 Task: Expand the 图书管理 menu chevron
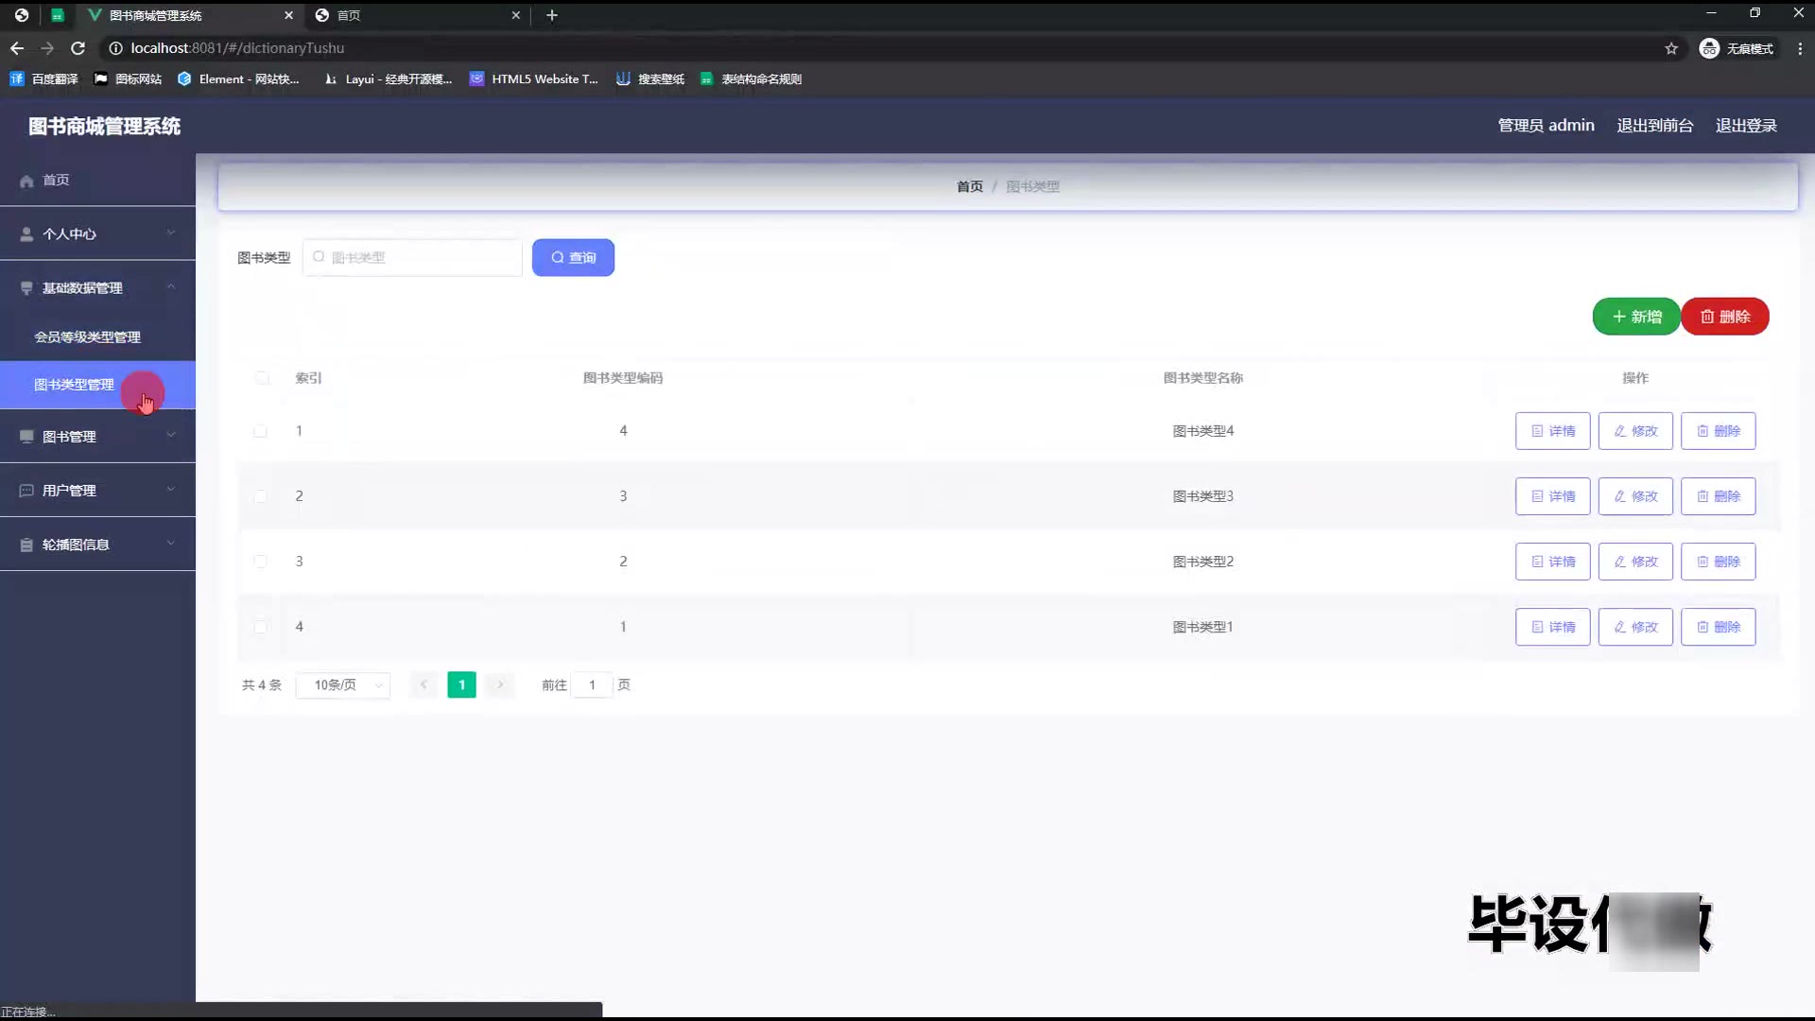[171, 435]
